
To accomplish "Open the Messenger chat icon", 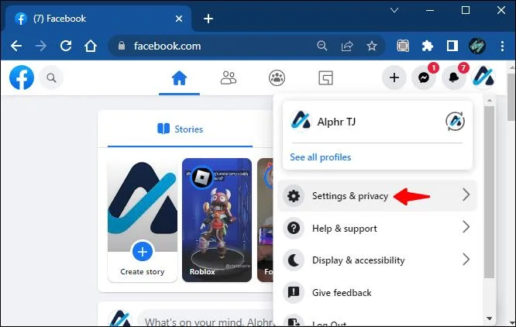I will (x=424, y=77).
